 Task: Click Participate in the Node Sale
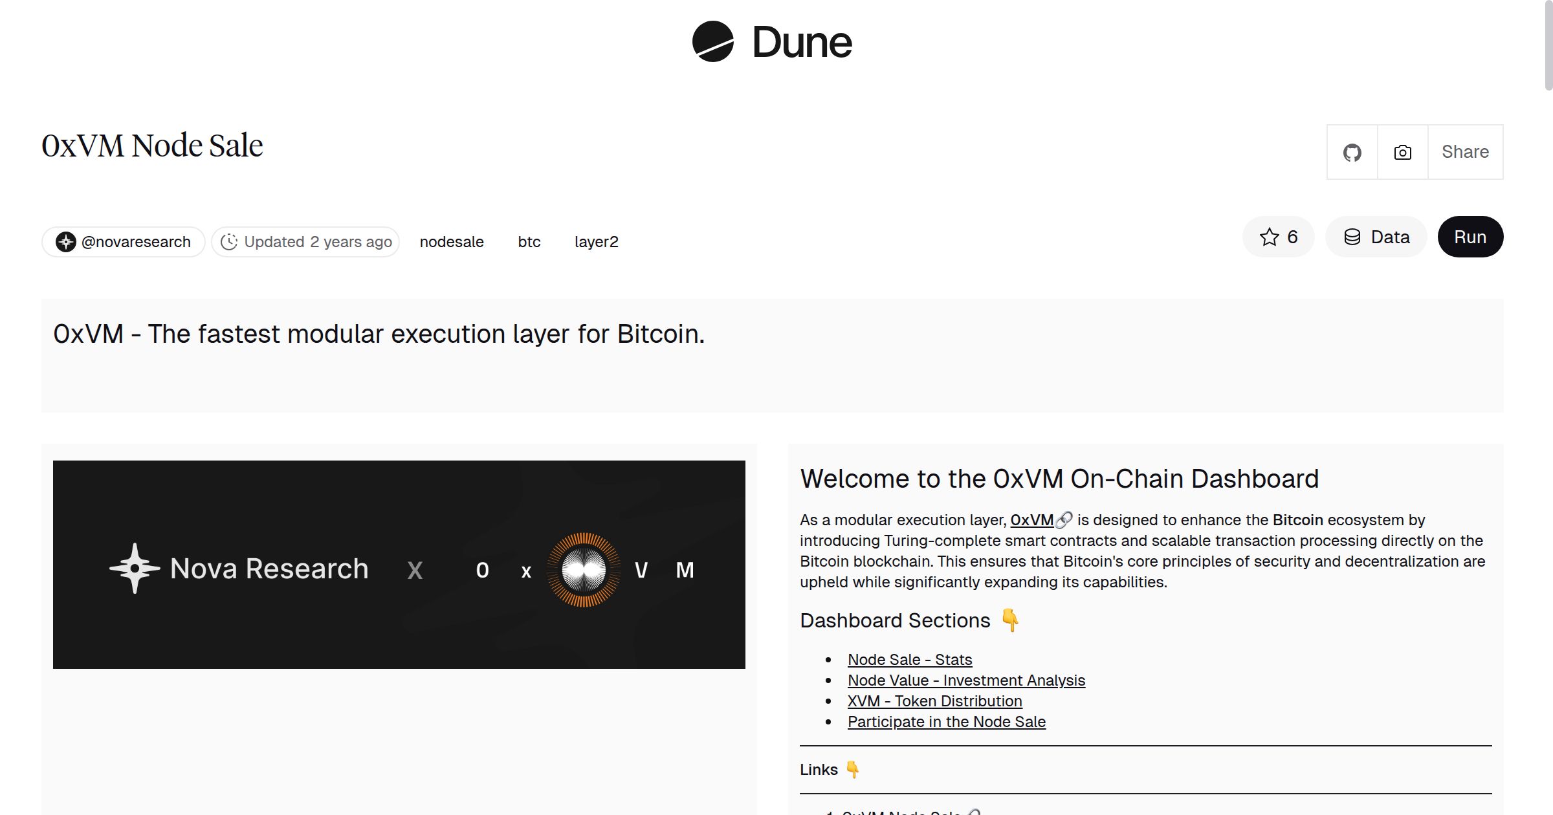947,722
